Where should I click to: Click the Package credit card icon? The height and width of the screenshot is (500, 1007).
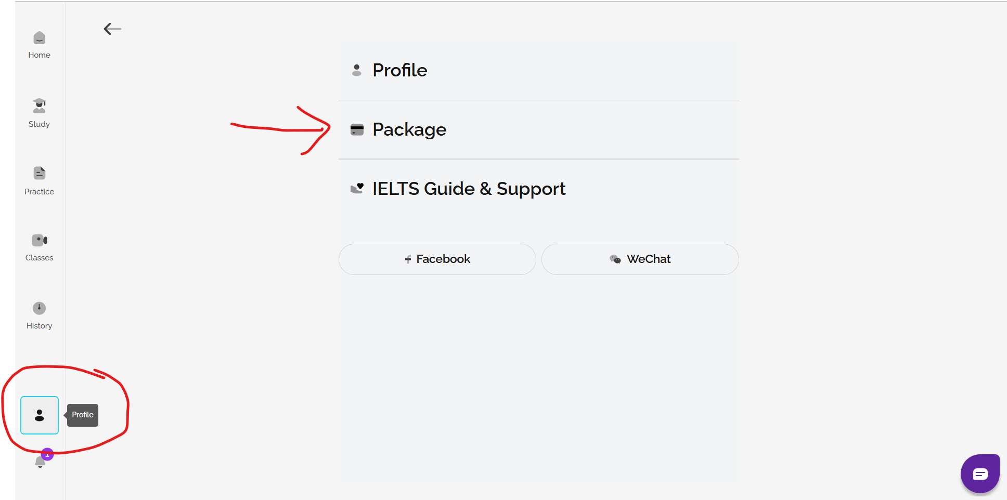click(x=357, y=129)
